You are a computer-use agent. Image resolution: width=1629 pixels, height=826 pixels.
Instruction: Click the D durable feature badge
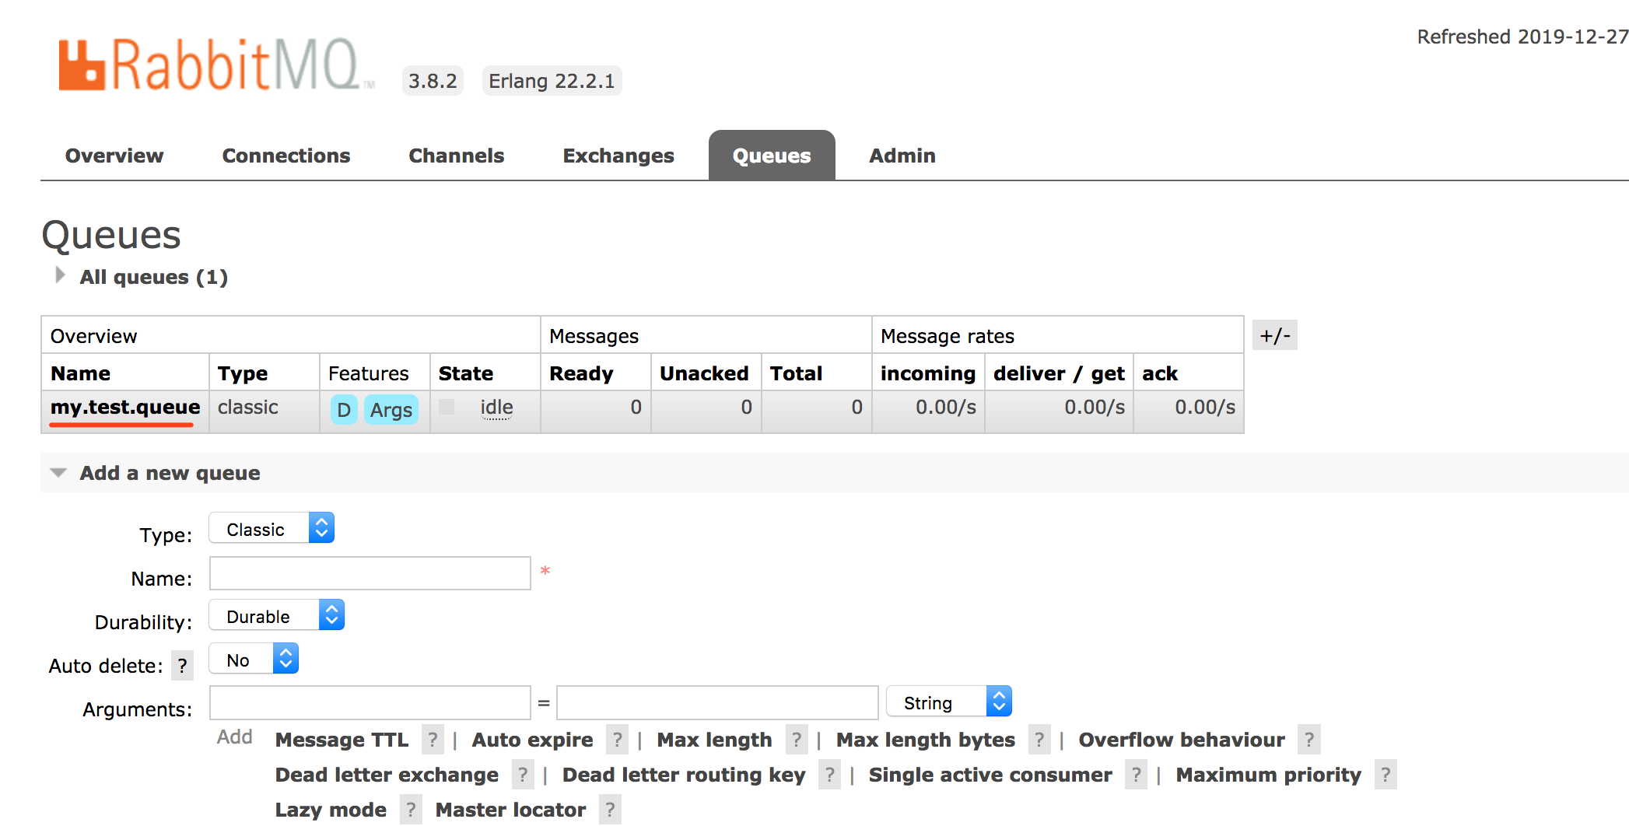pyautogui.click(x=343, y=409)
